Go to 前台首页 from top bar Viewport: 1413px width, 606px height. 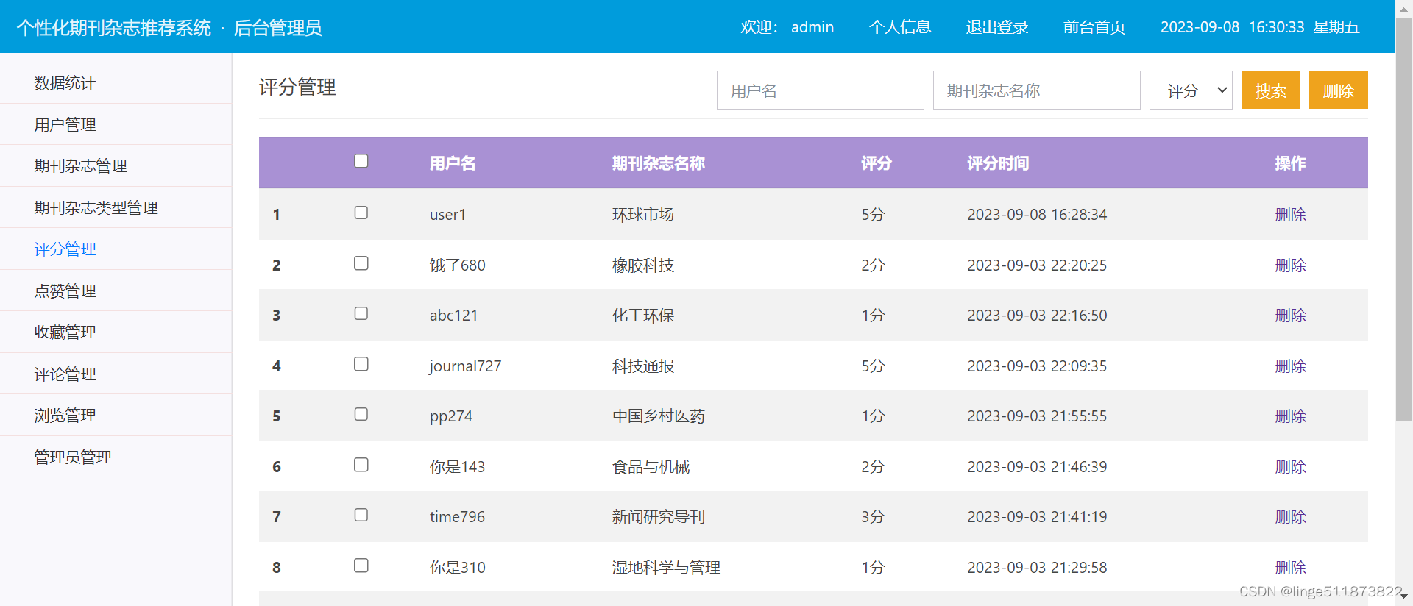pyautogui.click(x=1094, y=27)
